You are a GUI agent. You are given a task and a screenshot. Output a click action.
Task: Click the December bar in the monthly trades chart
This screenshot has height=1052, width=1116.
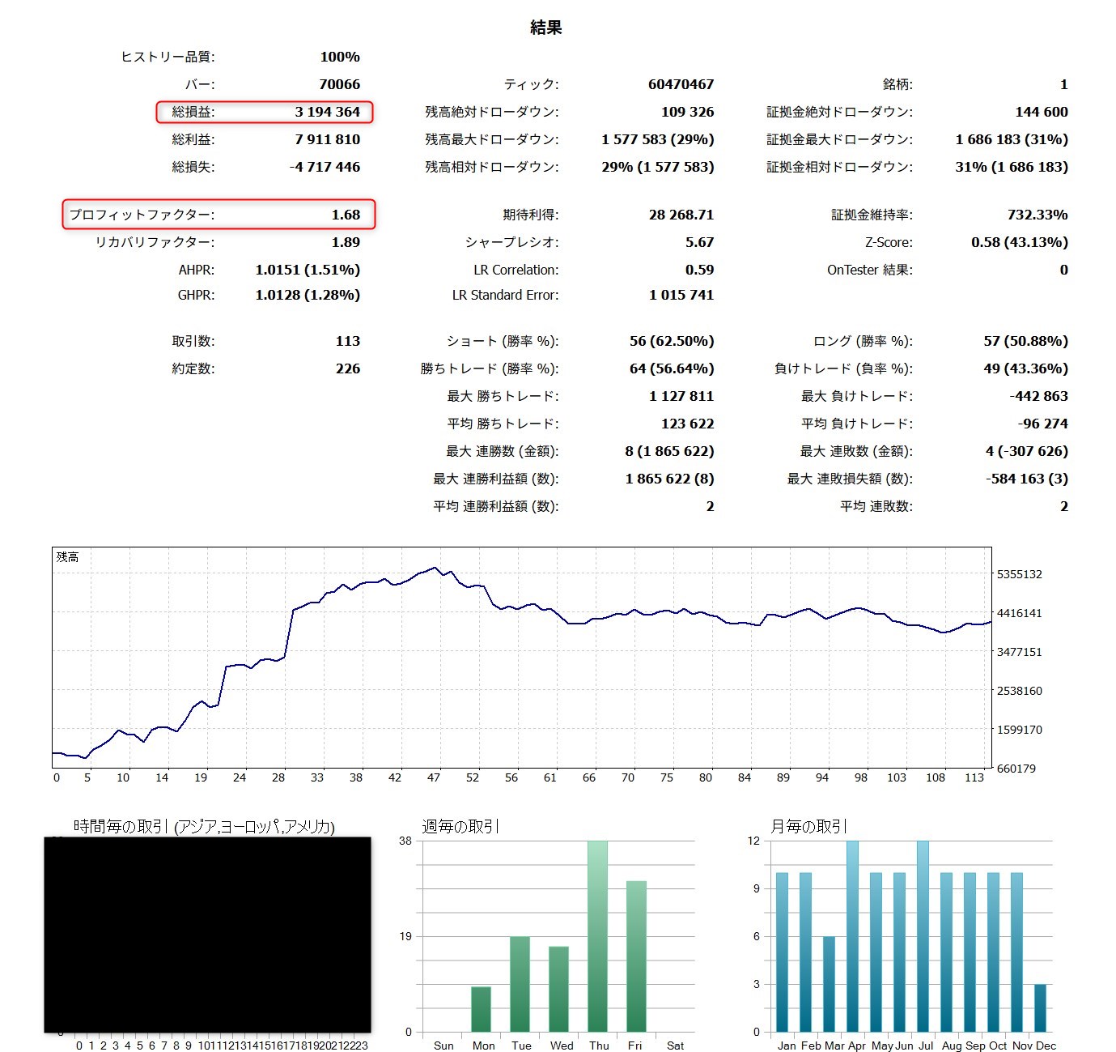pos(1040,1007)
